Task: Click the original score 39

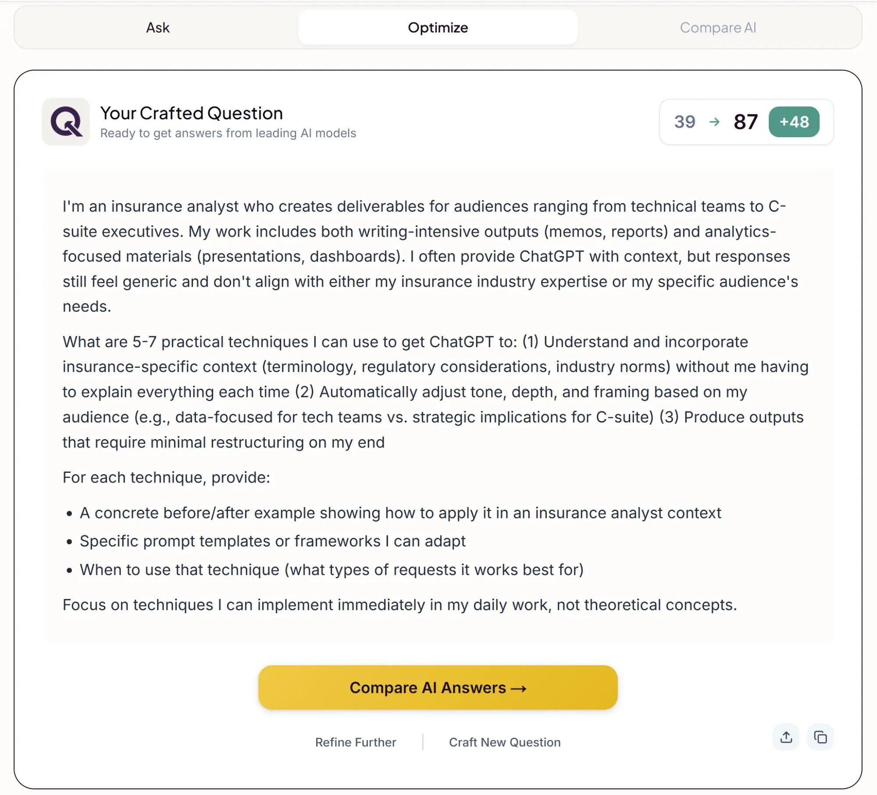Action: click(x=684, y=122)
